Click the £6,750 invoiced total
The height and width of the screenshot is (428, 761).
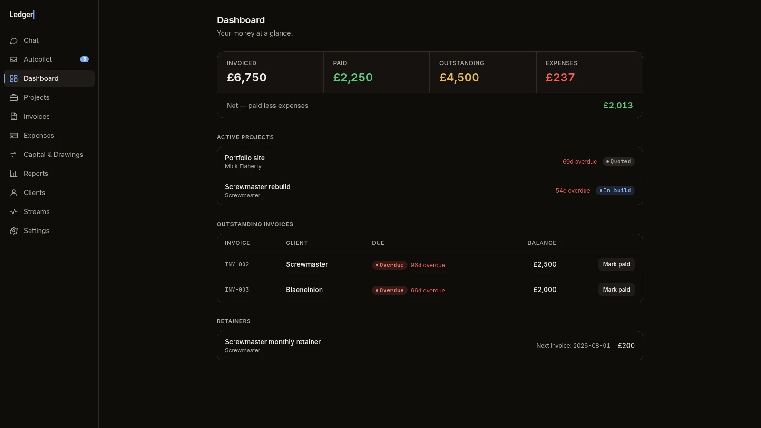tap(247, 78)
